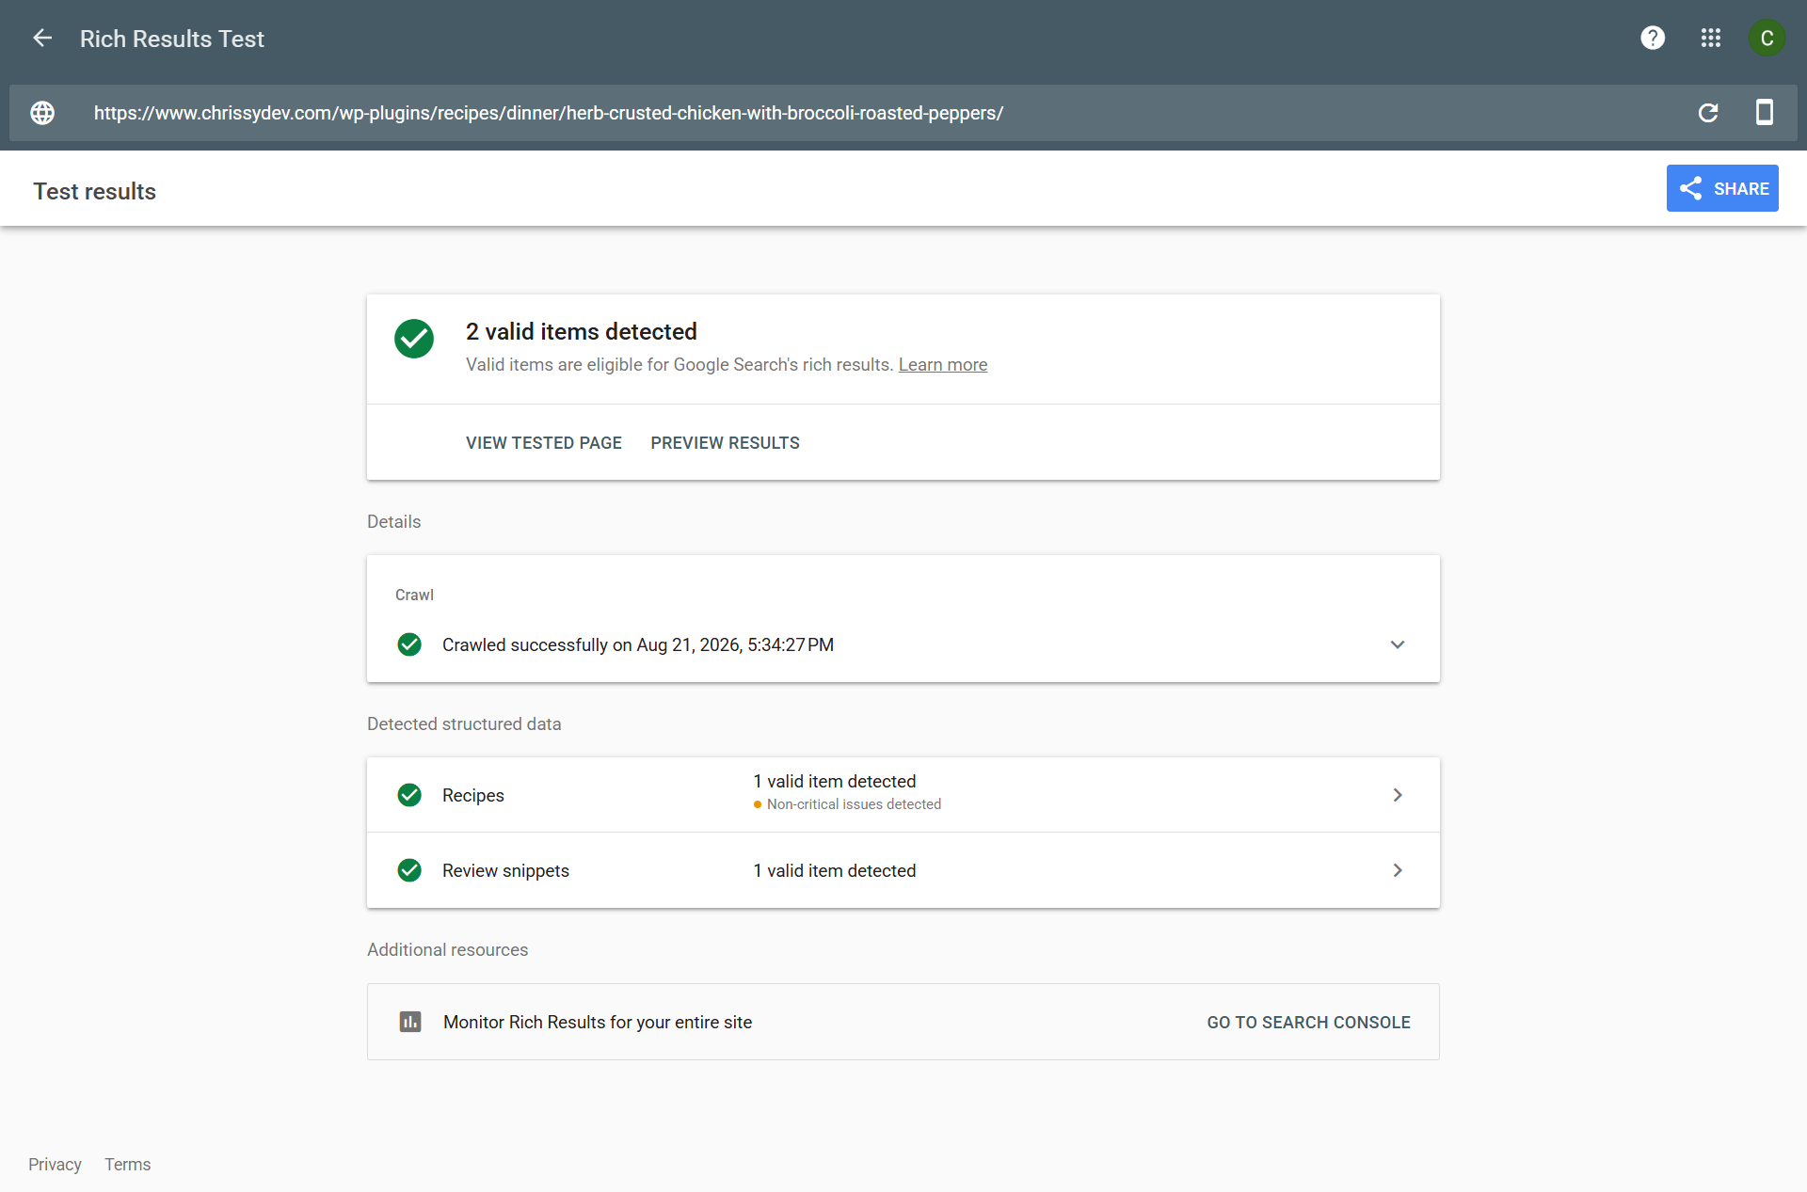1807x1192 pixels.
Task: Click 'Monitor Rich Results for your entire site'
Action: (x=598, y=1023)
